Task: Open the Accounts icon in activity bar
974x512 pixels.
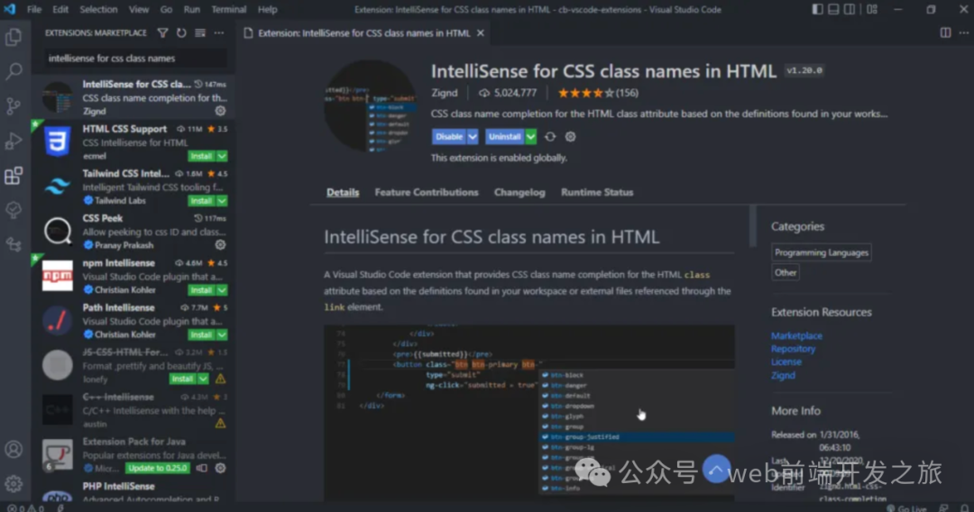Action: [14, 449]
